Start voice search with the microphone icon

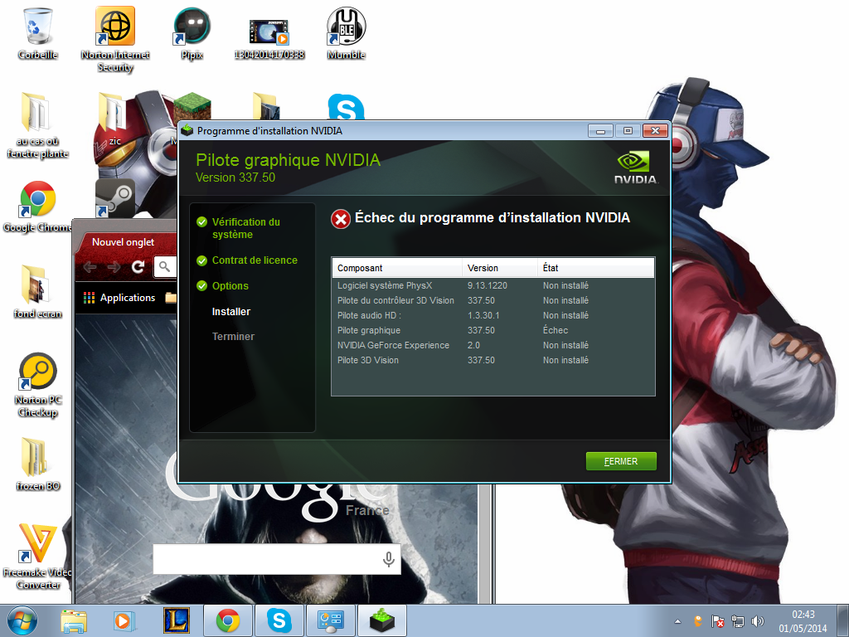pos(388,559)
